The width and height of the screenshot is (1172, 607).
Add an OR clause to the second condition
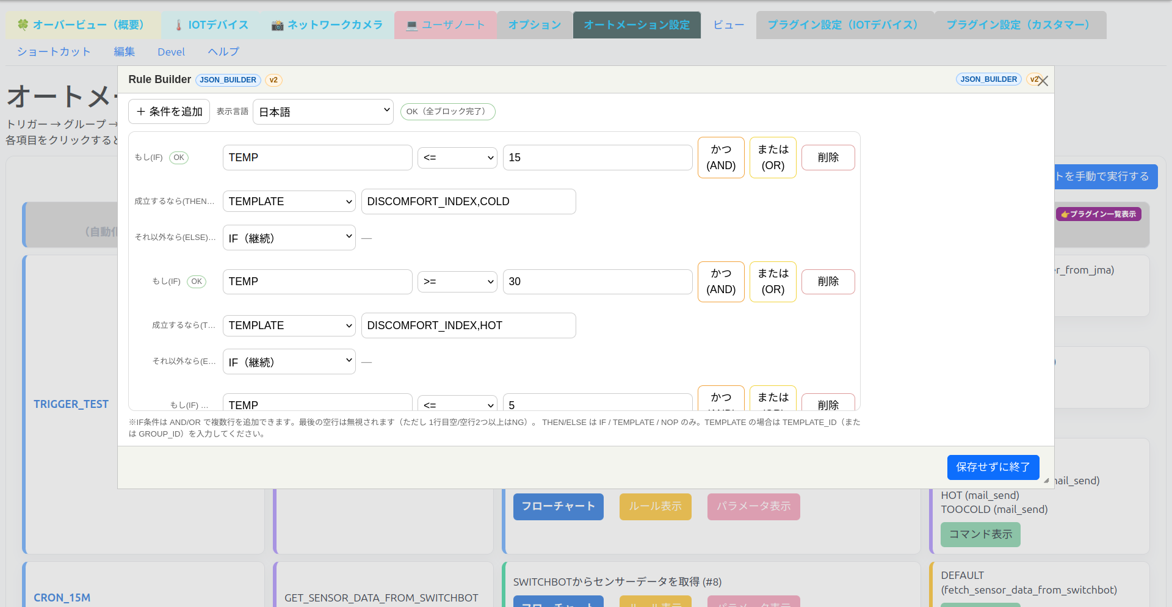click(772, 282)
